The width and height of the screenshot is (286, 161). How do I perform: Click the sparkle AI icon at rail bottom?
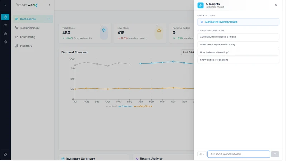[x=5, y=155]
